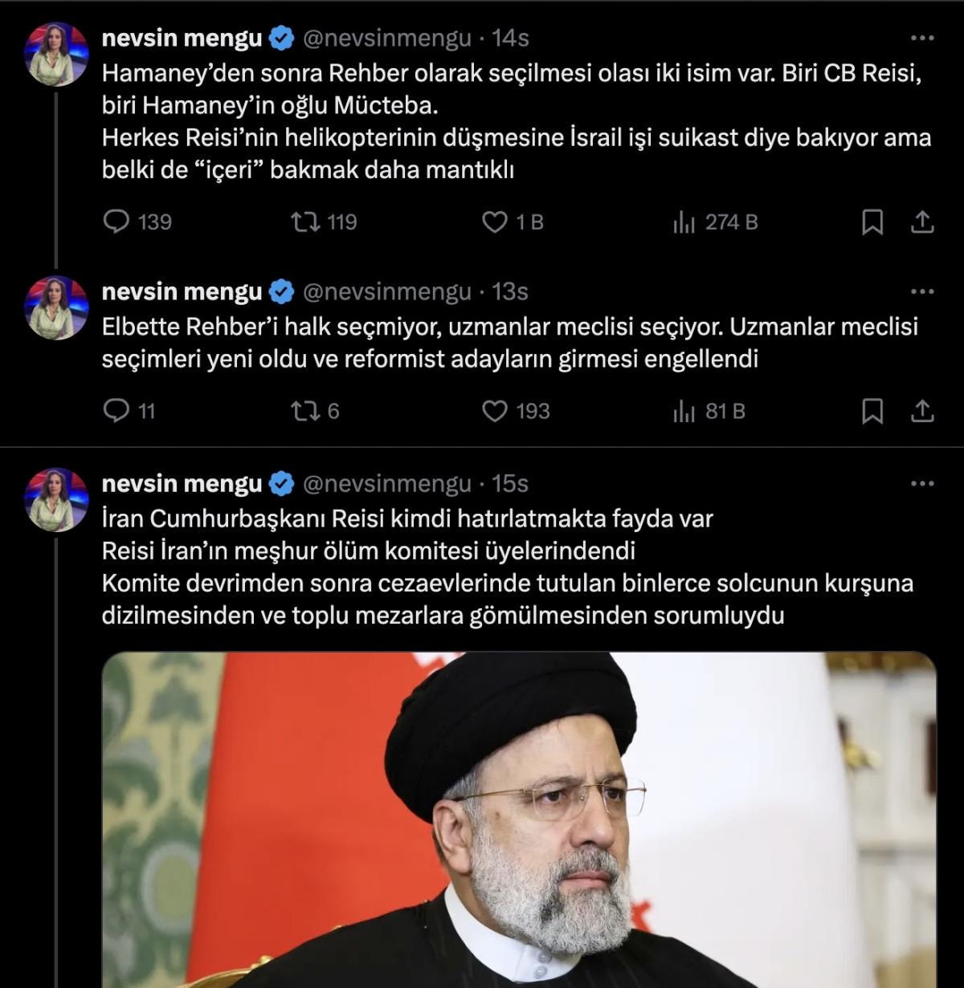Image resolution: width=964 pixels, height=988 pixels.
Task: Bookmark the second tweet about uzmanlar meclisi
Action: click(x=872, y=412)
